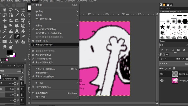Choose 印刷サイズ(P)... menu item
The width and height of the screenshot is (188, 106).
(55, 41)
